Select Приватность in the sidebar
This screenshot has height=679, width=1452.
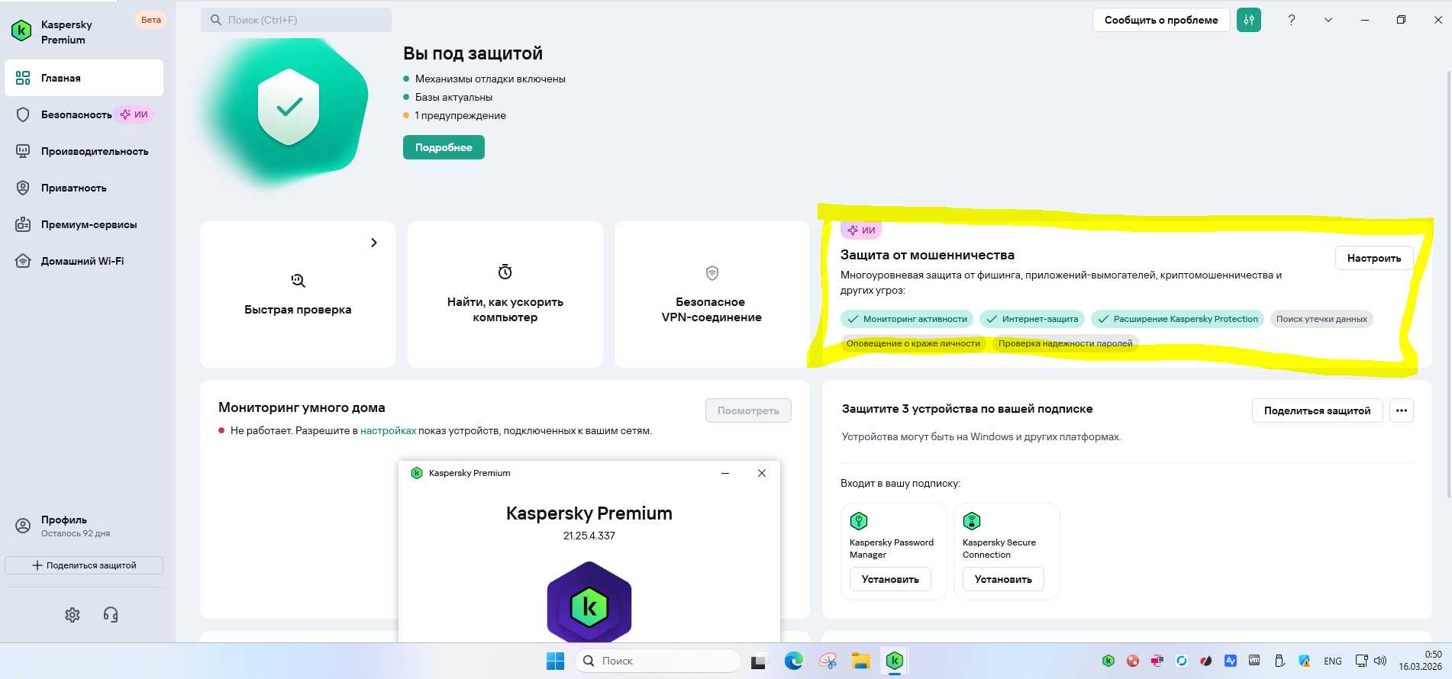pos(84,188)
